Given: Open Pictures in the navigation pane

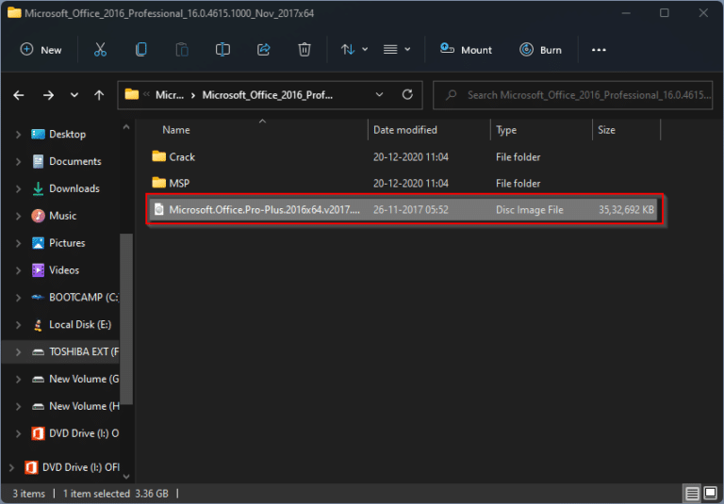Looking at the screenshot, I should click(67, 243).
